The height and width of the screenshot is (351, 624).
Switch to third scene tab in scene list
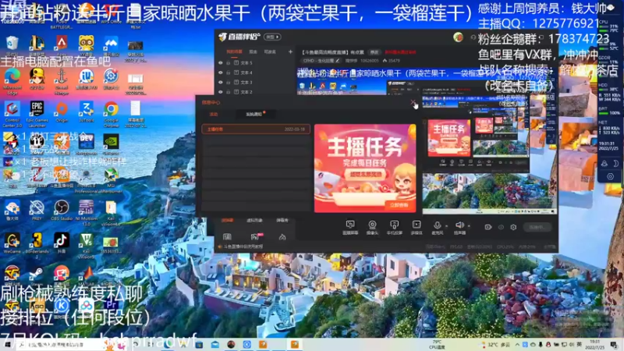tap(270, 51)
